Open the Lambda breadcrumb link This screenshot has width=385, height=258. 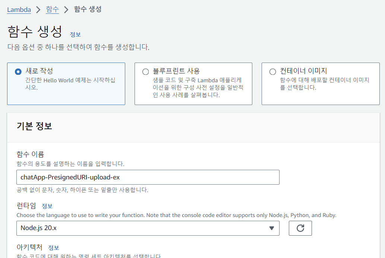(19, 10)
